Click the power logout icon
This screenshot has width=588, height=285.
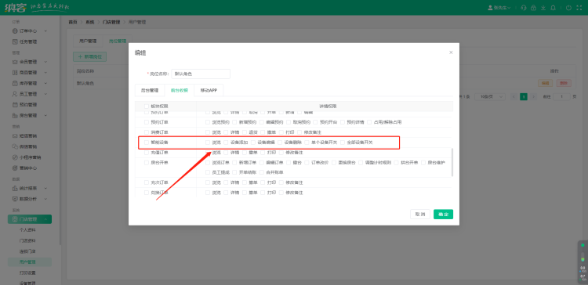(568, 8)
